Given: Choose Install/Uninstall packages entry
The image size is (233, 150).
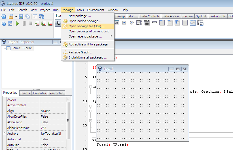Looking at the screenshot, I should click(88, 57).
